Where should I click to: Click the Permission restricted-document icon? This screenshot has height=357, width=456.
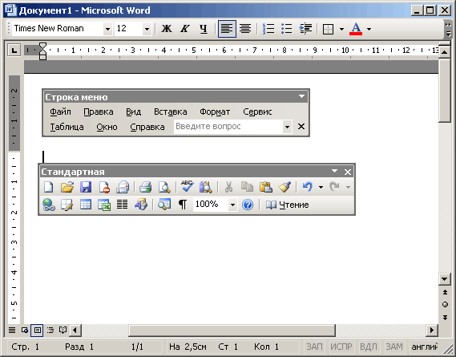click(x=104, y=187)
